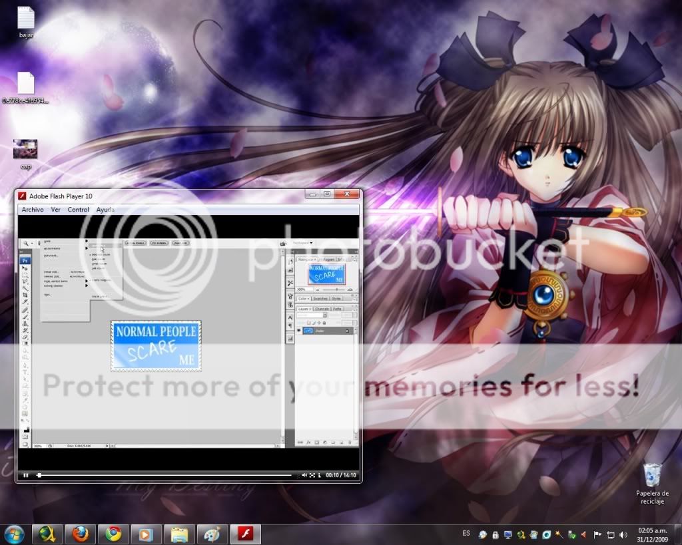This screenshot has height=545, width=682.
Task: Click the taskbar clock showing 02:05 a.m.
Action: (x=652, y=534)
